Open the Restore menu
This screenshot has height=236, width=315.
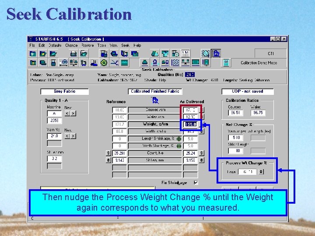point(87,45)
